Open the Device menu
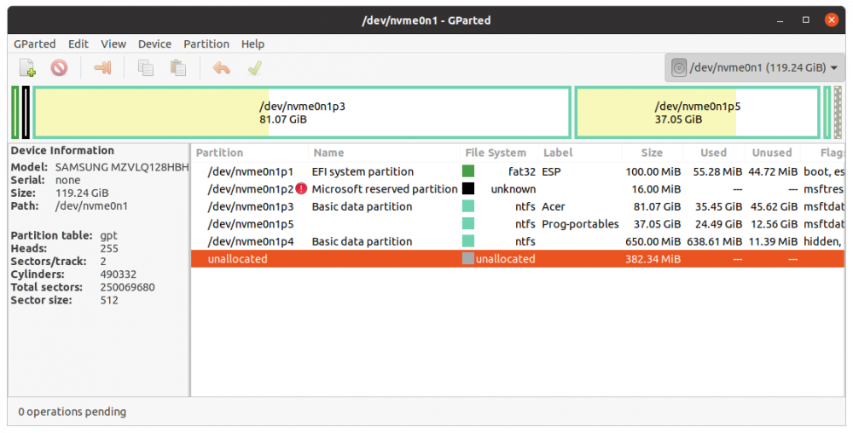Image resolution: width=853 pixels, height=433 pixels. pyautogui.click(x=154, y=43)
